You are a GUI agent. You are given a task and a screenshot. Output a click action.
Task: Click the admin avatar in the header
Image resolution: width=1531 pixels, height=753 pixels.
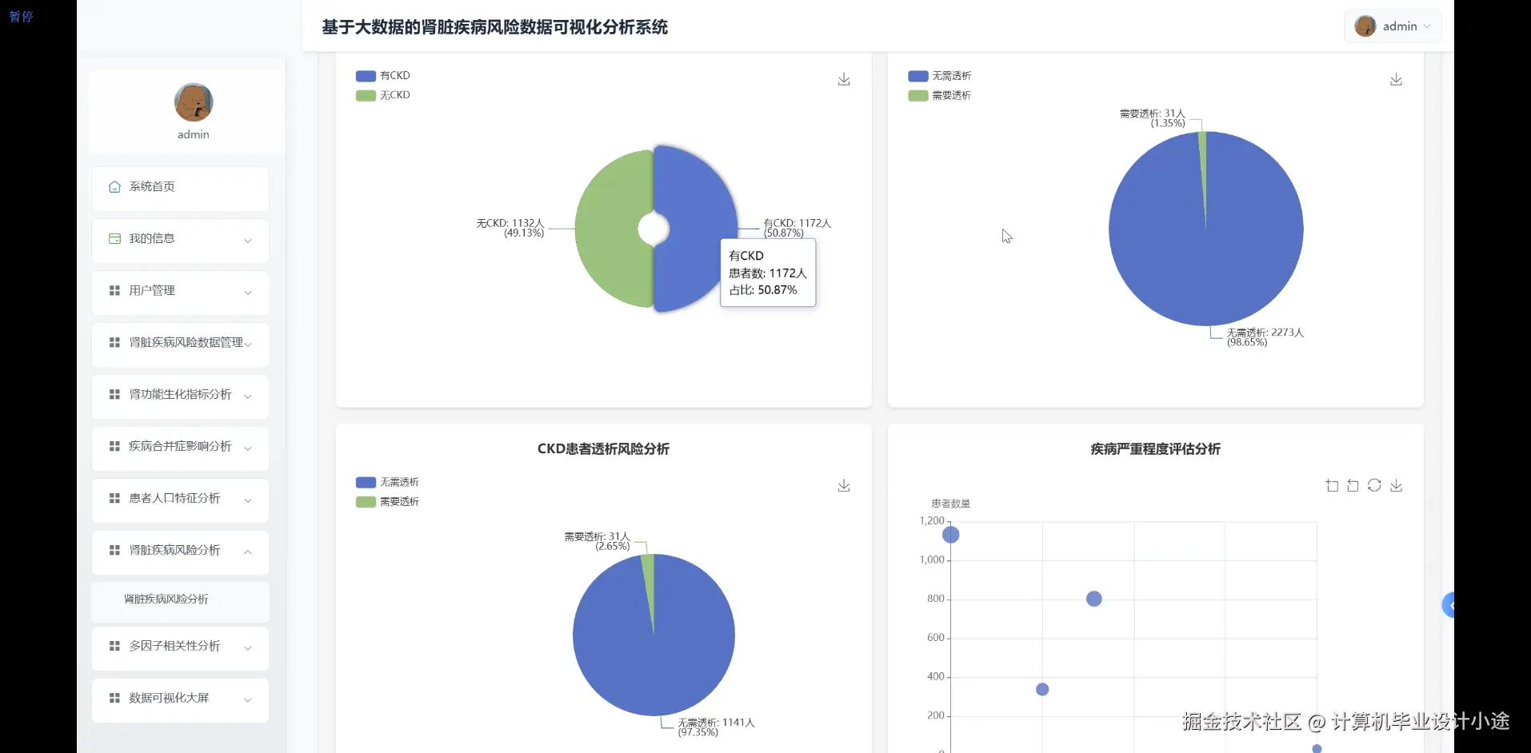tap(1365, 26)
